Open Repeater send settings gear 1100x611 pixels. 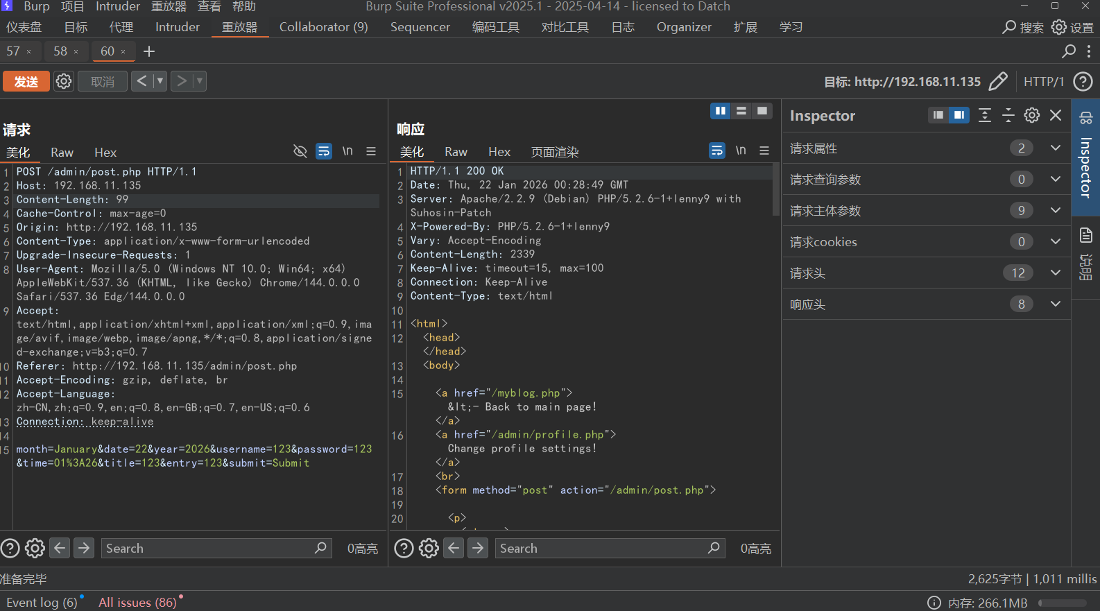click(x=64, y=81)
